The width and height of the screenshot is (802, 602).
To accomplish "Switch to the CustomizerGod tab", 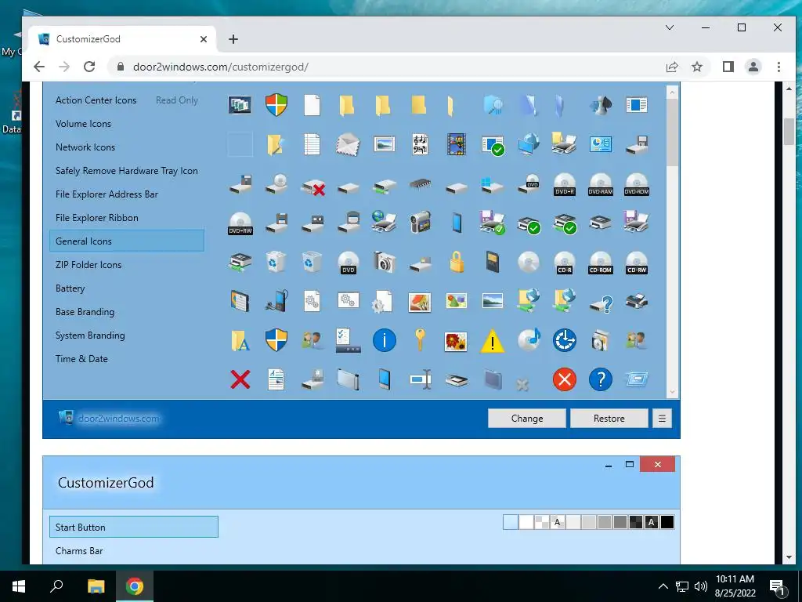I will (x=123, y=39).
